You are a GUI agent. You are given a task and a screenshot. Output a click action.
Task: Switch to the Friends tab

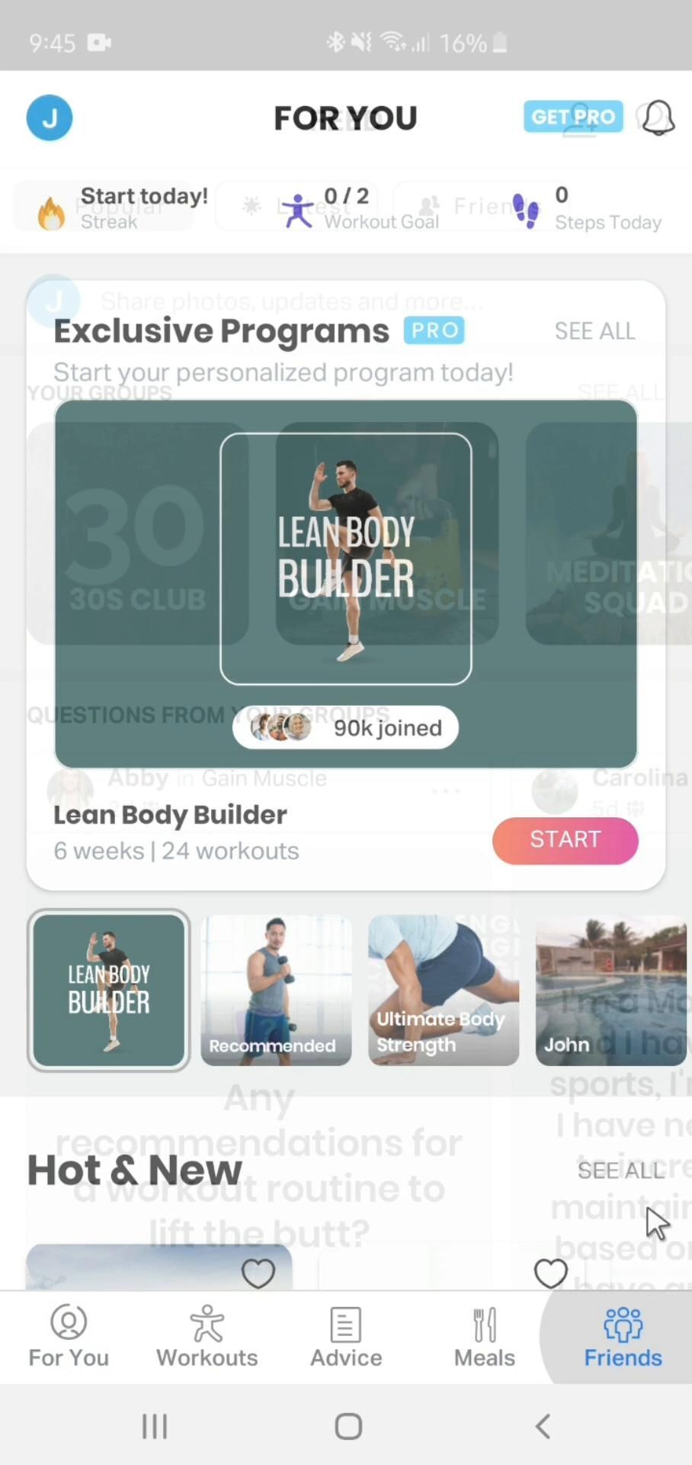coord(623,1337)
